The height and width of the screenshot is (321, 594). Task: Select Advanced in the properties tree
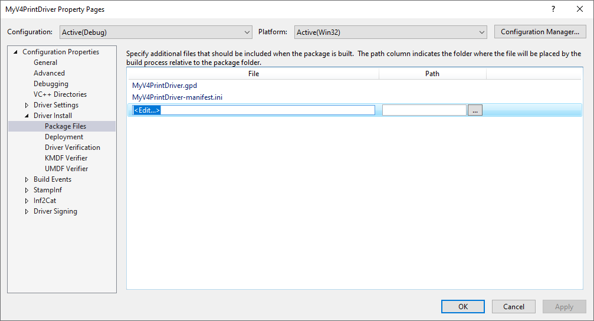point(49,73)
